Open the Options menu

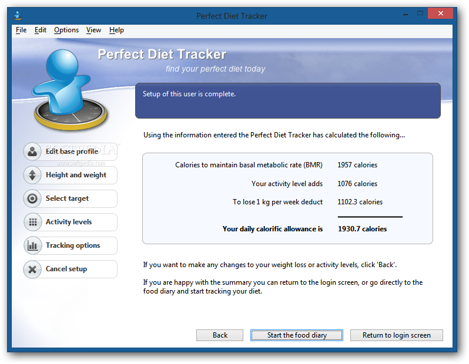(x=66, y=30)
